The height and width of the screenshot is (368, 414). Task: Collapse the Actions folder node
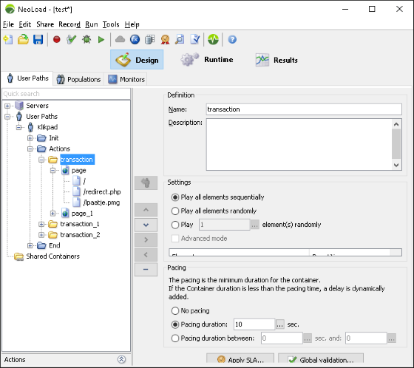[x=30, y=149]
